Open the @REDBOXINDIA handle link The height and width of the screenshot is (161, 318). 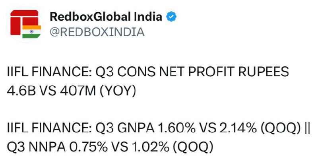[x=97, y=32]
